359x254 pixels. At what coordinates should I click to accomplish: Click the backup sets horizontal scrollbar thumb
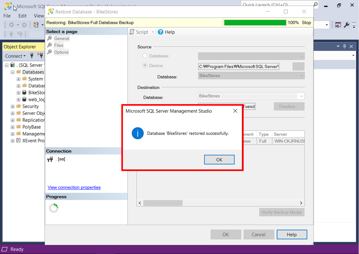tap(163, 203)
